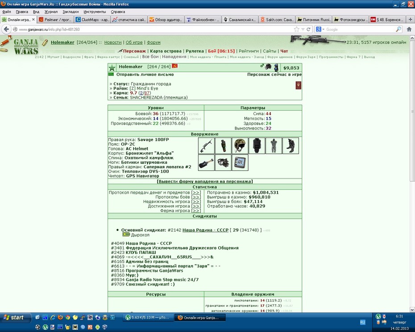Click Вывести форму нападения на персонажа
Image resolution: width=415 pixels, height=332 pixels.
point(204,181)
